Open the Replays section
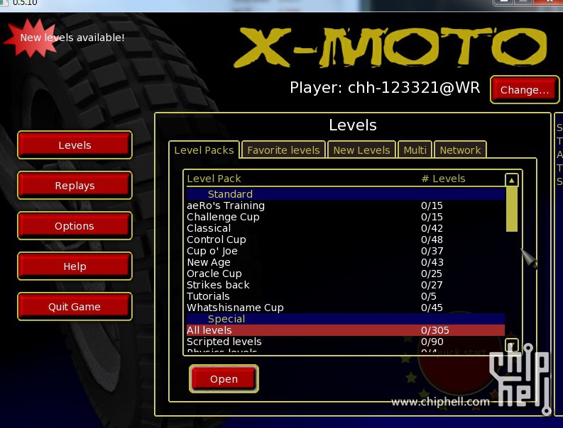563x428 pixels. pyautogui.click(x=75, y=186)
